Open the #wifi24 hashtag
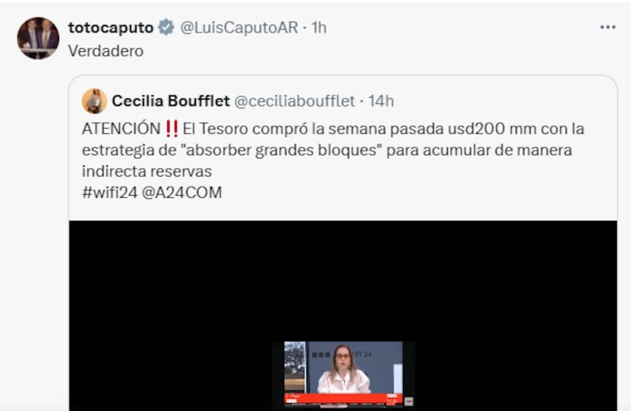Image resolution: width=631 pixels, height=411 pixels. (x=110, y=192)
